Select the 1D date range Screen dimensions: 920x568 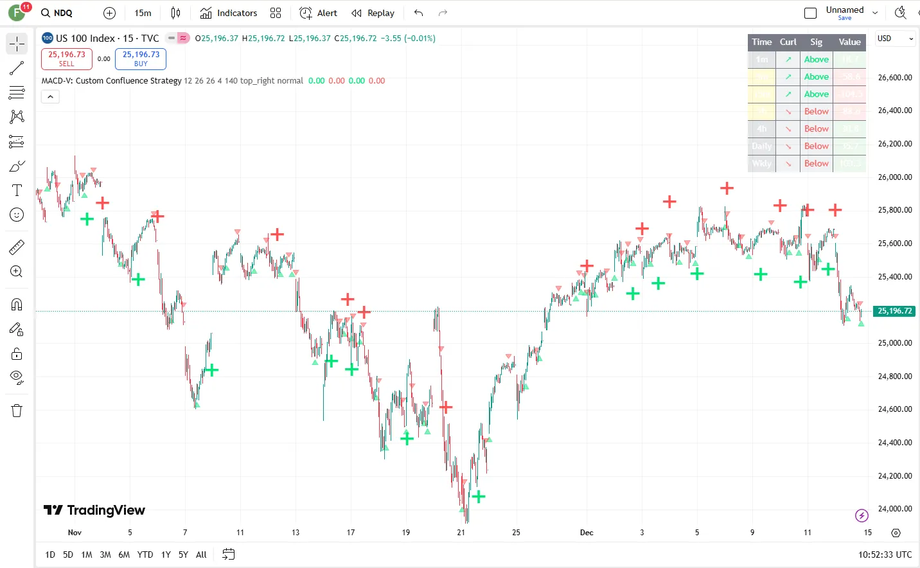click(x=50, y=555)
